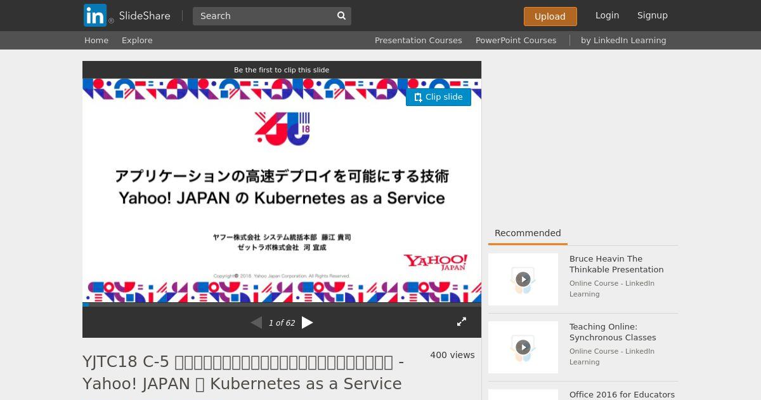761x400 pixels.
Task: Click the search magnifier icon
Action: (x=341, y=16)
